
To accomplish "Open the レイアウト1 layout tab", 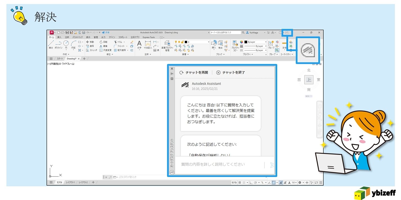I will (70, 182).
